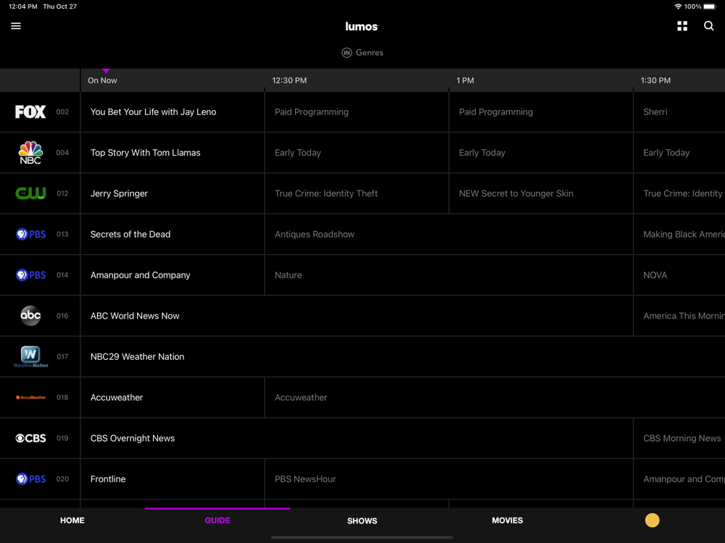Viewport: 725px width, 543px height.
Task: Select Sherri at 1:30 PM
Action: click(x=679, y=111)
